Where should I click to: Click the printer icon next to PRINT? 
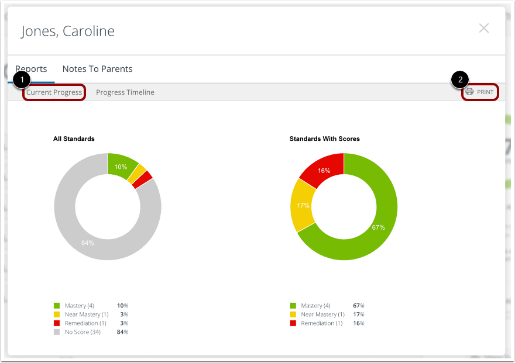point(469,92)
